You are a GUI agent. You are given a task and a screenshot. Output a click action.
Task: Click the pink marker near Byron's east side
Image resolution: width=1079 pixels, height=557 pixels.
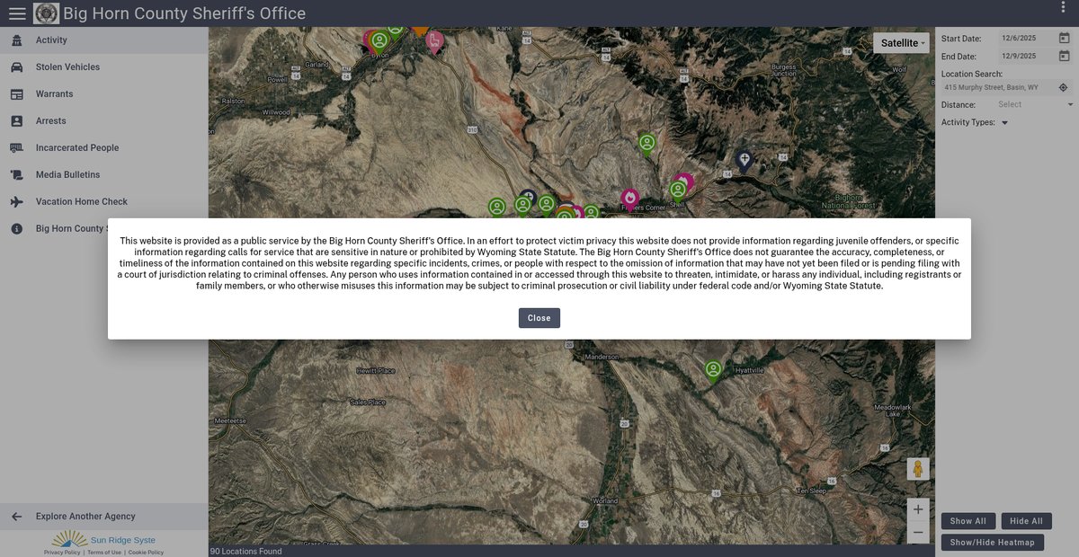point(434,41)
